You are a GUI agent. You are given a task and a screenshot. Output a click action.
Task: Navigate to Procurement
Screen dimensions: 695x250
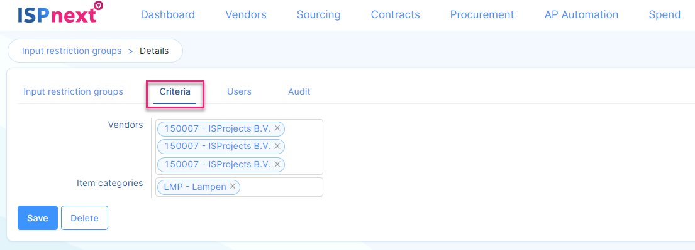pos(482,14)
